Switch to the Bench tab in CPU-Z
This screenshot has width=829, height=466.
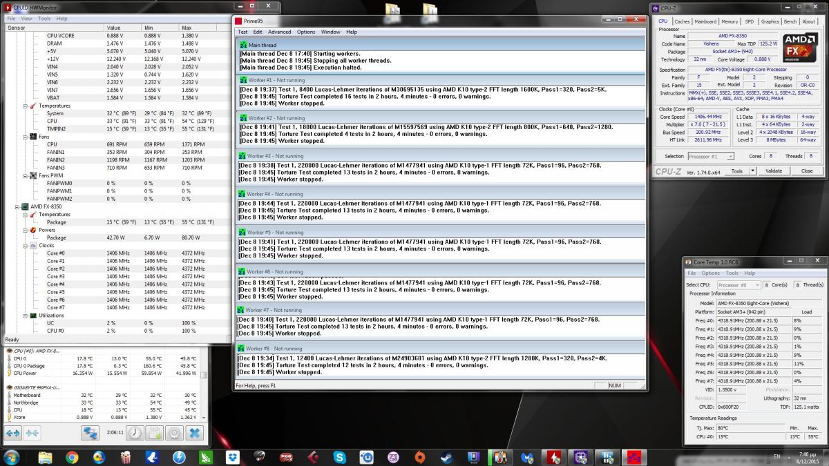pyautogui.click(x=790, y=21)
